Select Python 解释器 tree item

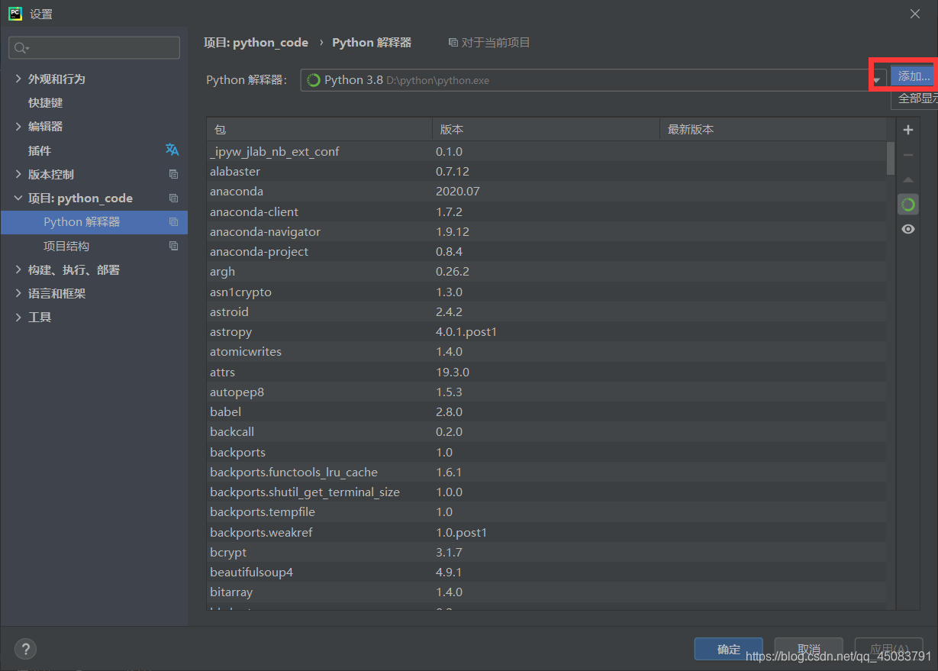(x=95, y=222)
